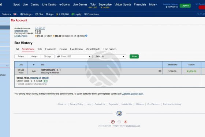205x137 pixels.
Task: Click the 0:1 result badge
Action: coord(45,81)
